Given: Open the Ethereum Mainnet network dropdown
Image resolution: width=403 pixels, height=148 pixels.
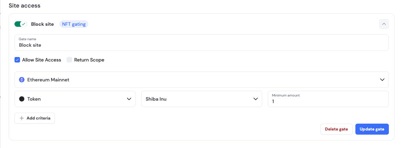Looking at the screenshot, I should tap(201, 80).
